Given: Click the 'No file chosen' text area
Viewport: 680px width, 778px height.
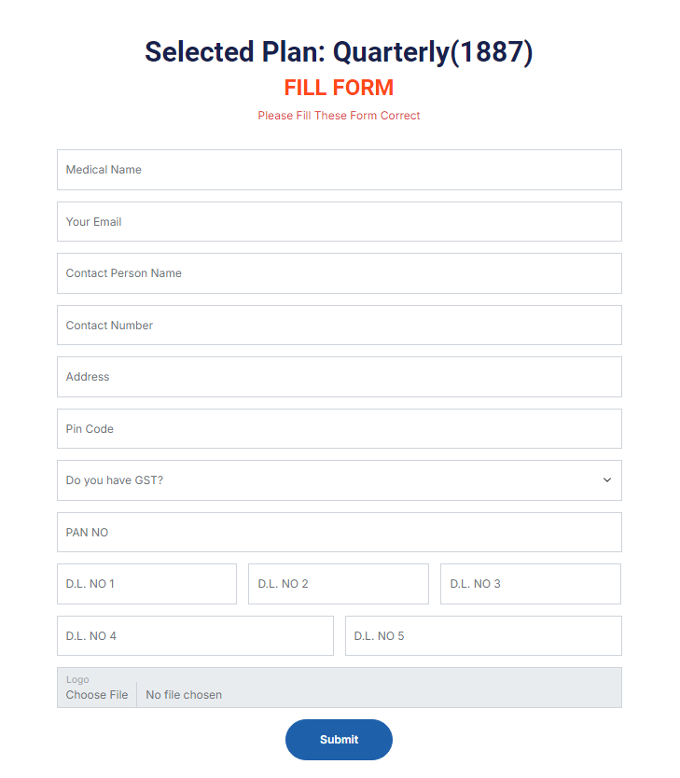Looking at the screenshot, I should click(x=185, y=695).
